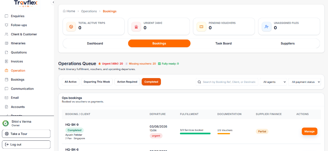
Task: Click the Partial supplier finance badge
Action: coord(262,131)
